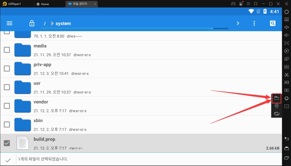Open the vendor folder icon

(x=23, y=106)
